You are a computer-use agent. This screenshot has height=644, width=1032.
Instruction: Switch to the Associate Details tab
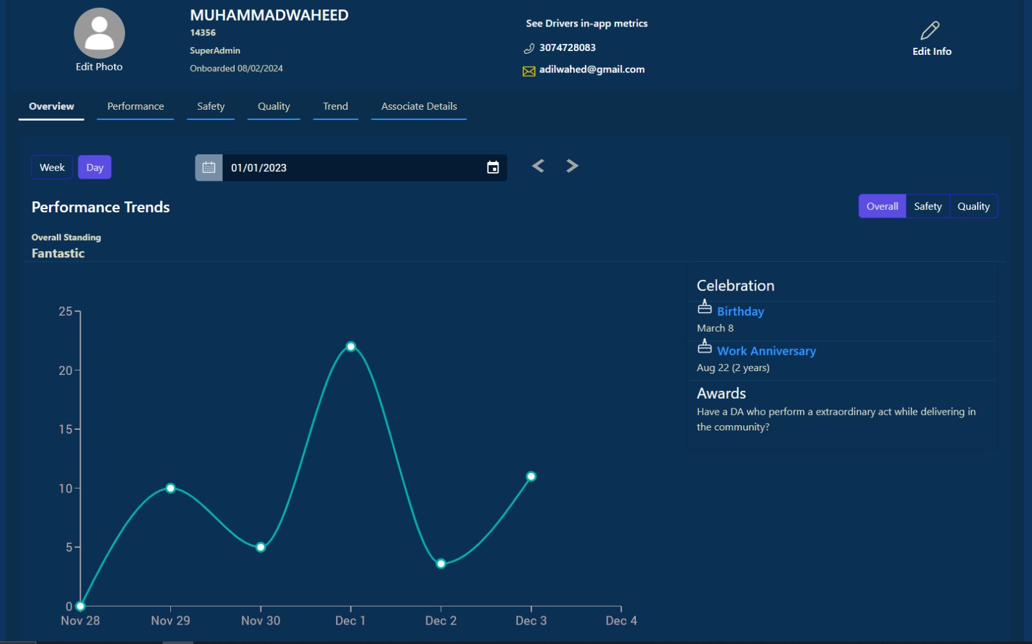click(419, 106)
